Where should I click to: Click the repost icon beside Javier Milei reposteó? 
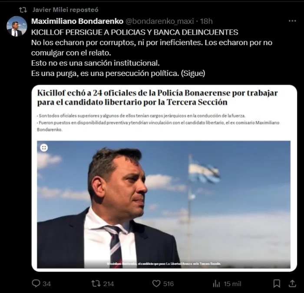click(x=23, y=10)
